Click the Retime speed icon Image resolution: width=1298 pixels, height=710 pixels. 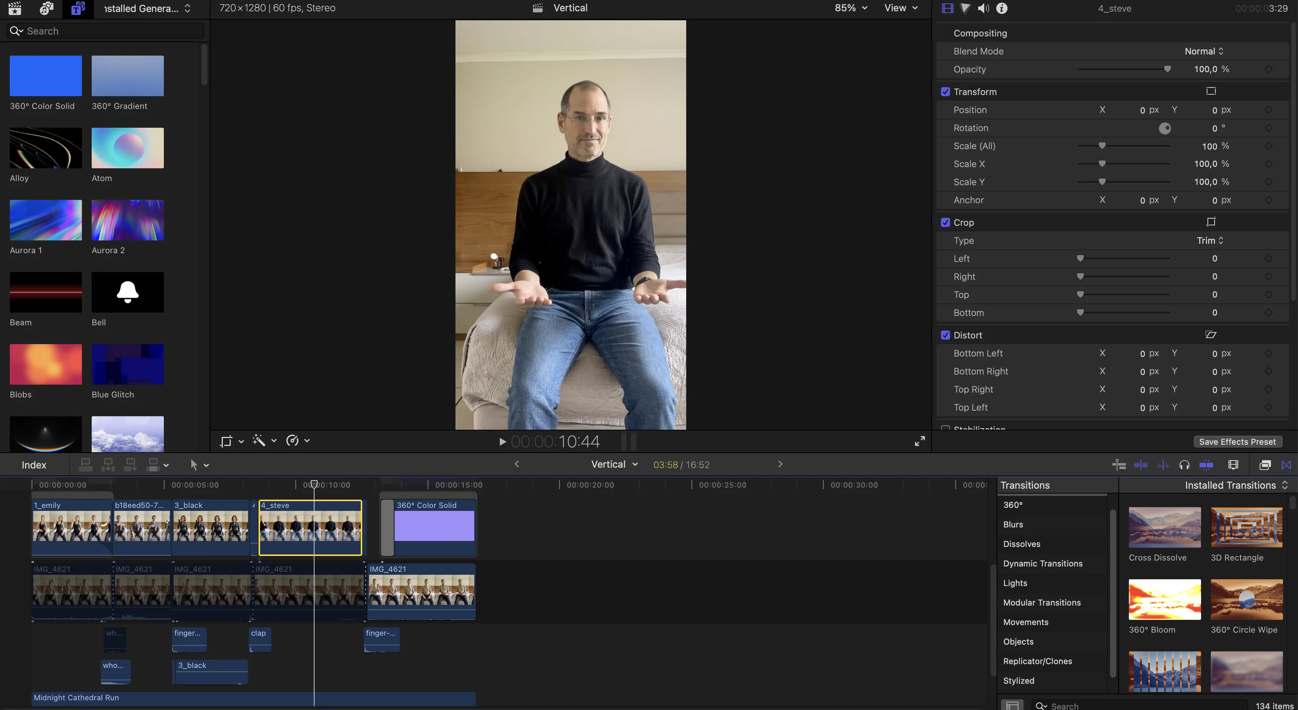(292, 441)
